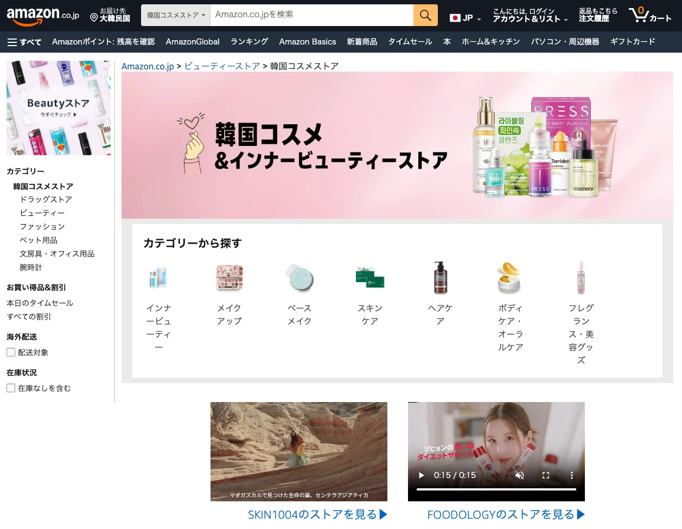This screenshot has height=529, width=682.
Task: Click すべての割引 sidebar link
Action: pos(29,316)
